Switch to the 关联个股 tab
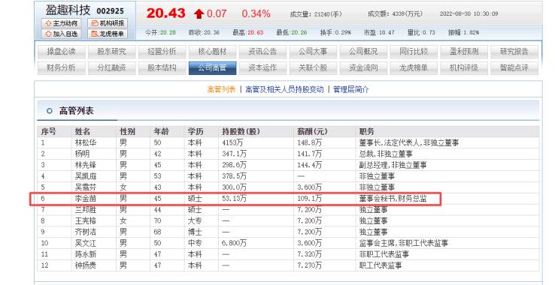This screenshot has height=285, width=555. (x=313, y=67)
